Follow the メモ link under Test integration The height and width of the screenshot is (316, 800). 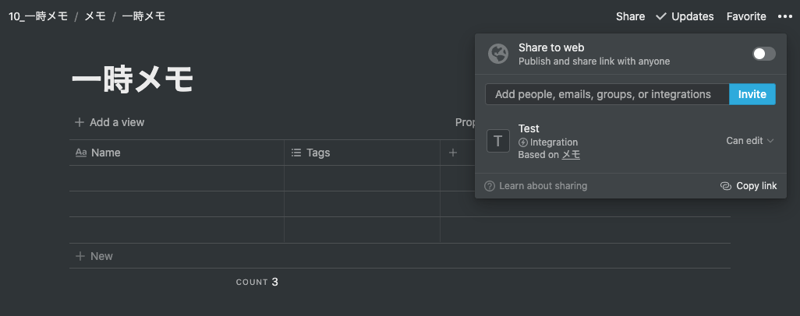tap(571, 155)
